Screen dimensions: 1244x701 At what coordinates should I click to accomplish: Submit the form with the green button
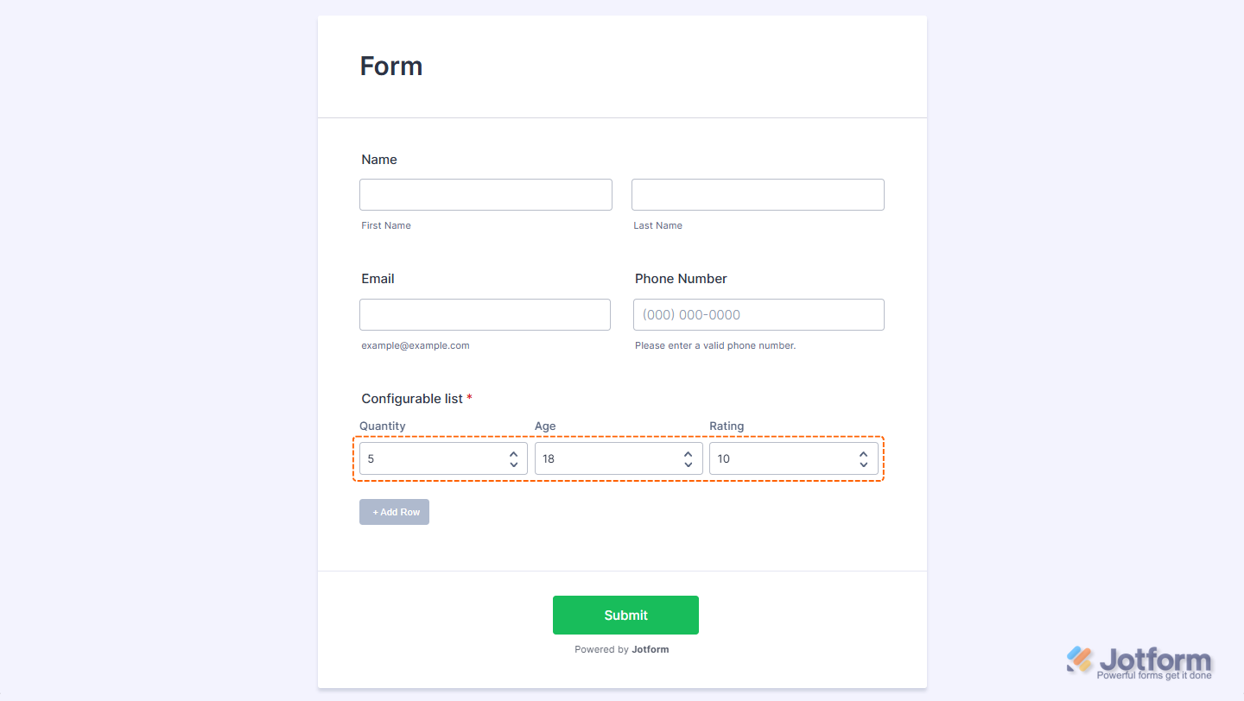(x=625, y=615)
